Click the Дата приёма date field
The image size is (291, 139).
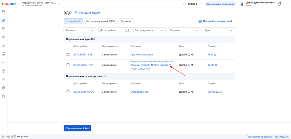click(x=115, y=30)
